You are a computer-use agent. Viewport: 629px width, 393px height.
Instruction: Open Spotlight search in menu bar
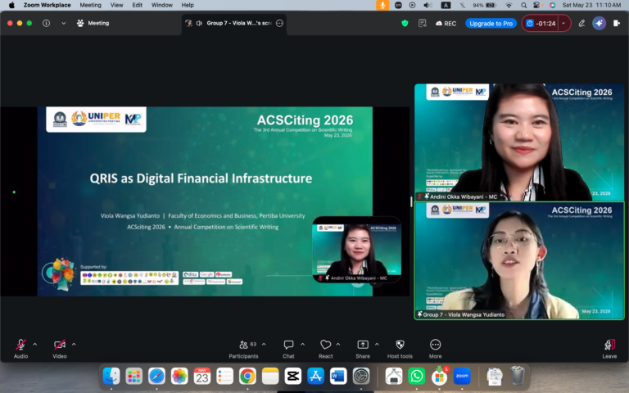(x=523, y=5)
